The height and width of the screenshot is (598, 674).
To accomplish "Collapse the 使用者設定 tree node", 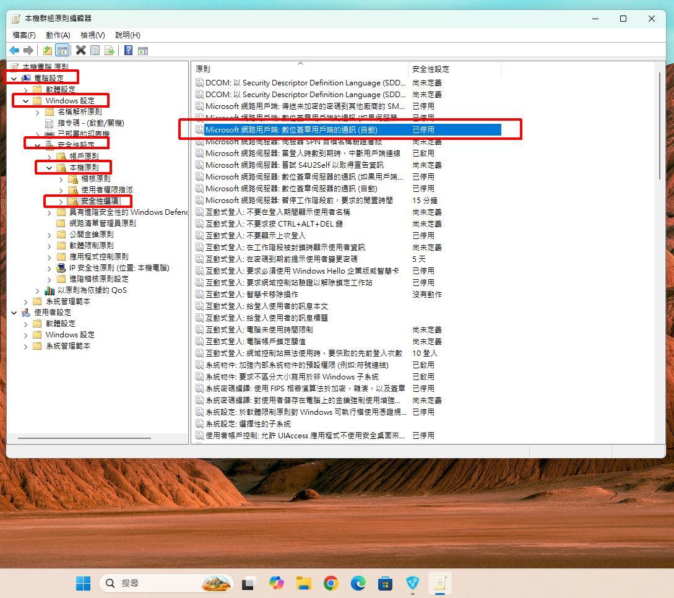I will [14, 313].
